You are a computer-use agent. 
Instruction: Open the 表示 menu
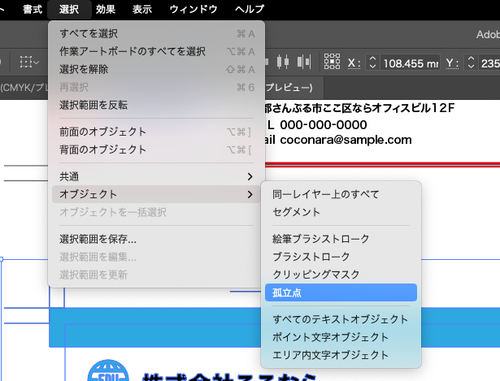click(x=142, y=9)
